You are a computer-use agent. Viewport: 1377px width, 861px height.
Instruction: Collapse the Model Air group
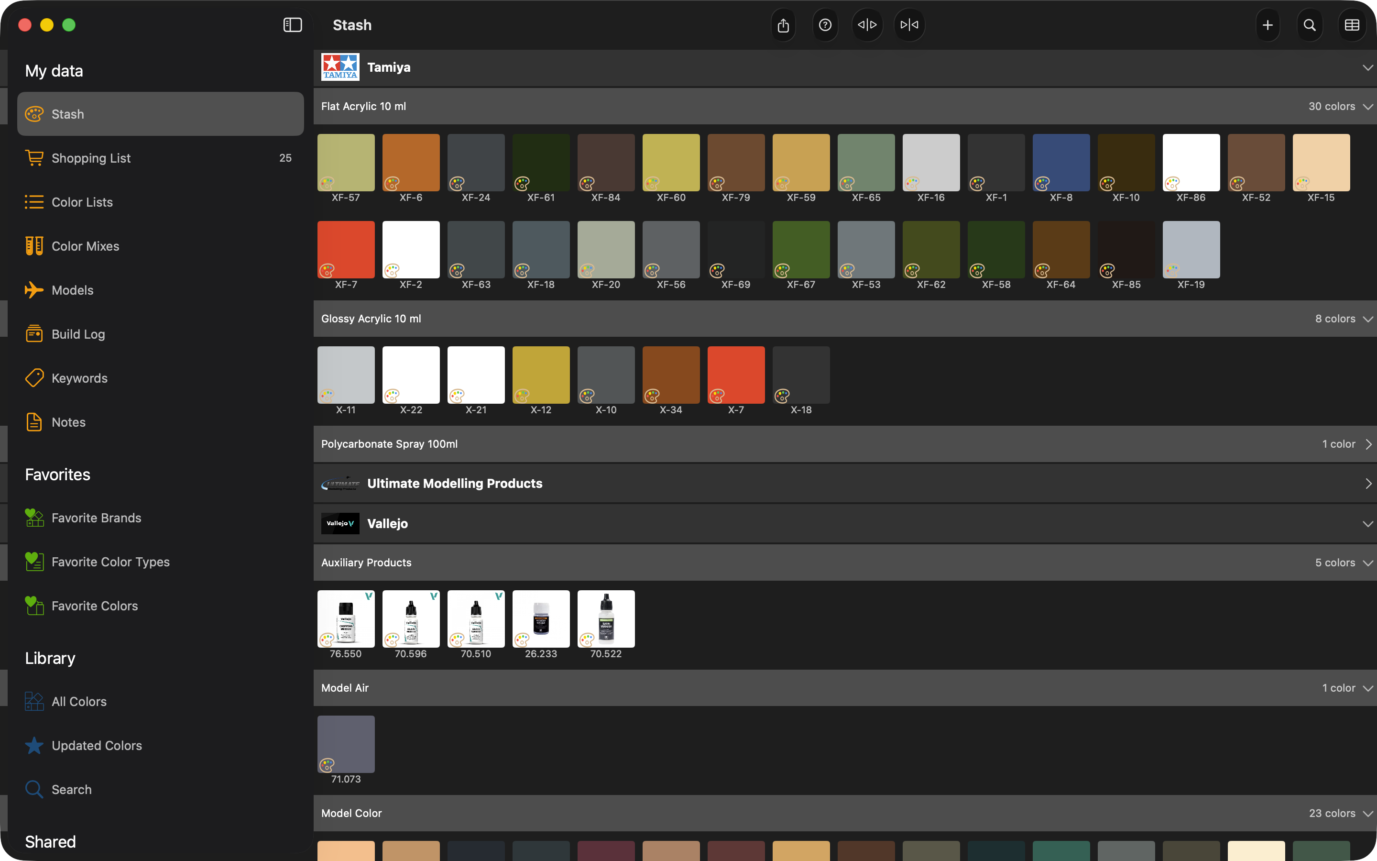coord(1368,688)
